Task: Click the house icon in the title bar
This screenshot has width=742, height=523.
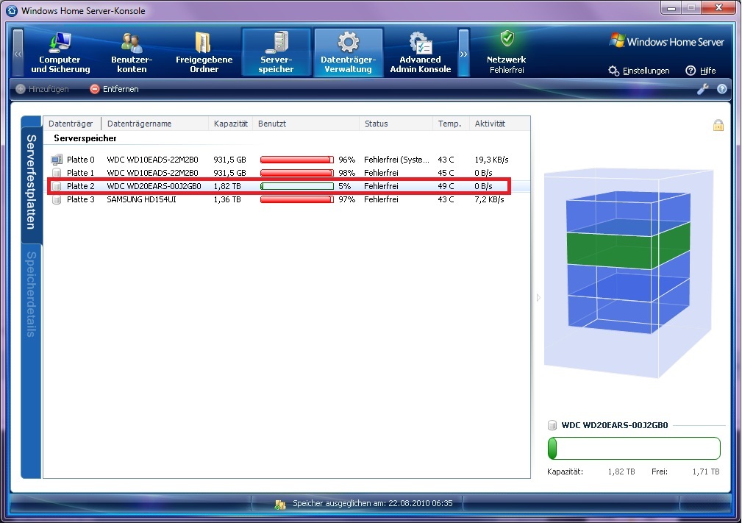Action: 11,10
